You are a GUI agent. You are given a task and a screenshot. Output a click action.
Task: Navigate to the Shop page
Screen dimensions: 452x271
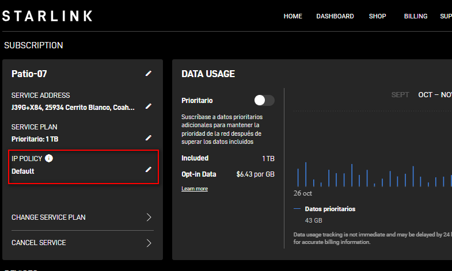377,16
